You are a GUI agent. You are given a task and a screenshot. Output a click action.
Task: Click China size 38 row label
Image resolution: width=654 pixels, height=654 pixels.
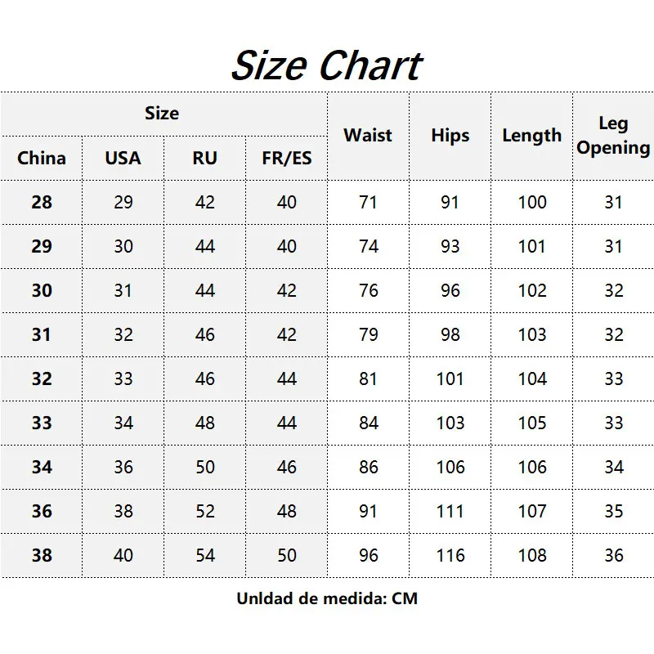(42, 555)
